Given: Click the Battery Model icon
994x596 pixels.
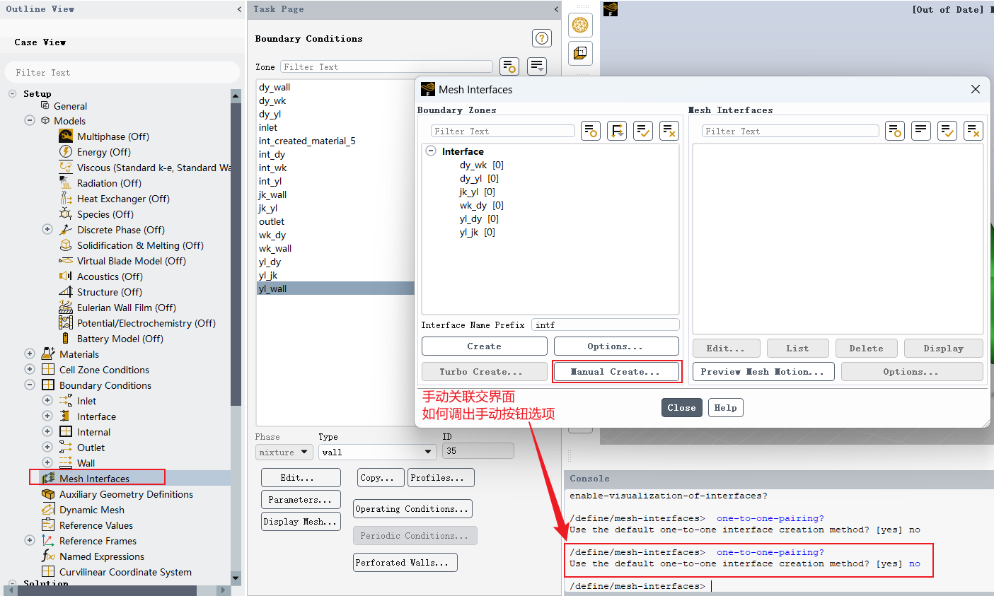Looking at the screenshot, I should 66,339.
